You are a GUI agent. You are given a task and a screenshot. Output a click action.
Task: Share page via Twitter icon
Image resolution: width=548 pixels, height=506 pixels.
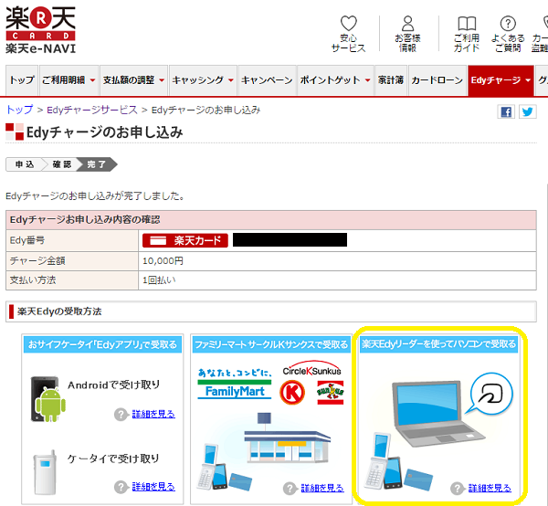[x=527, y=111]
